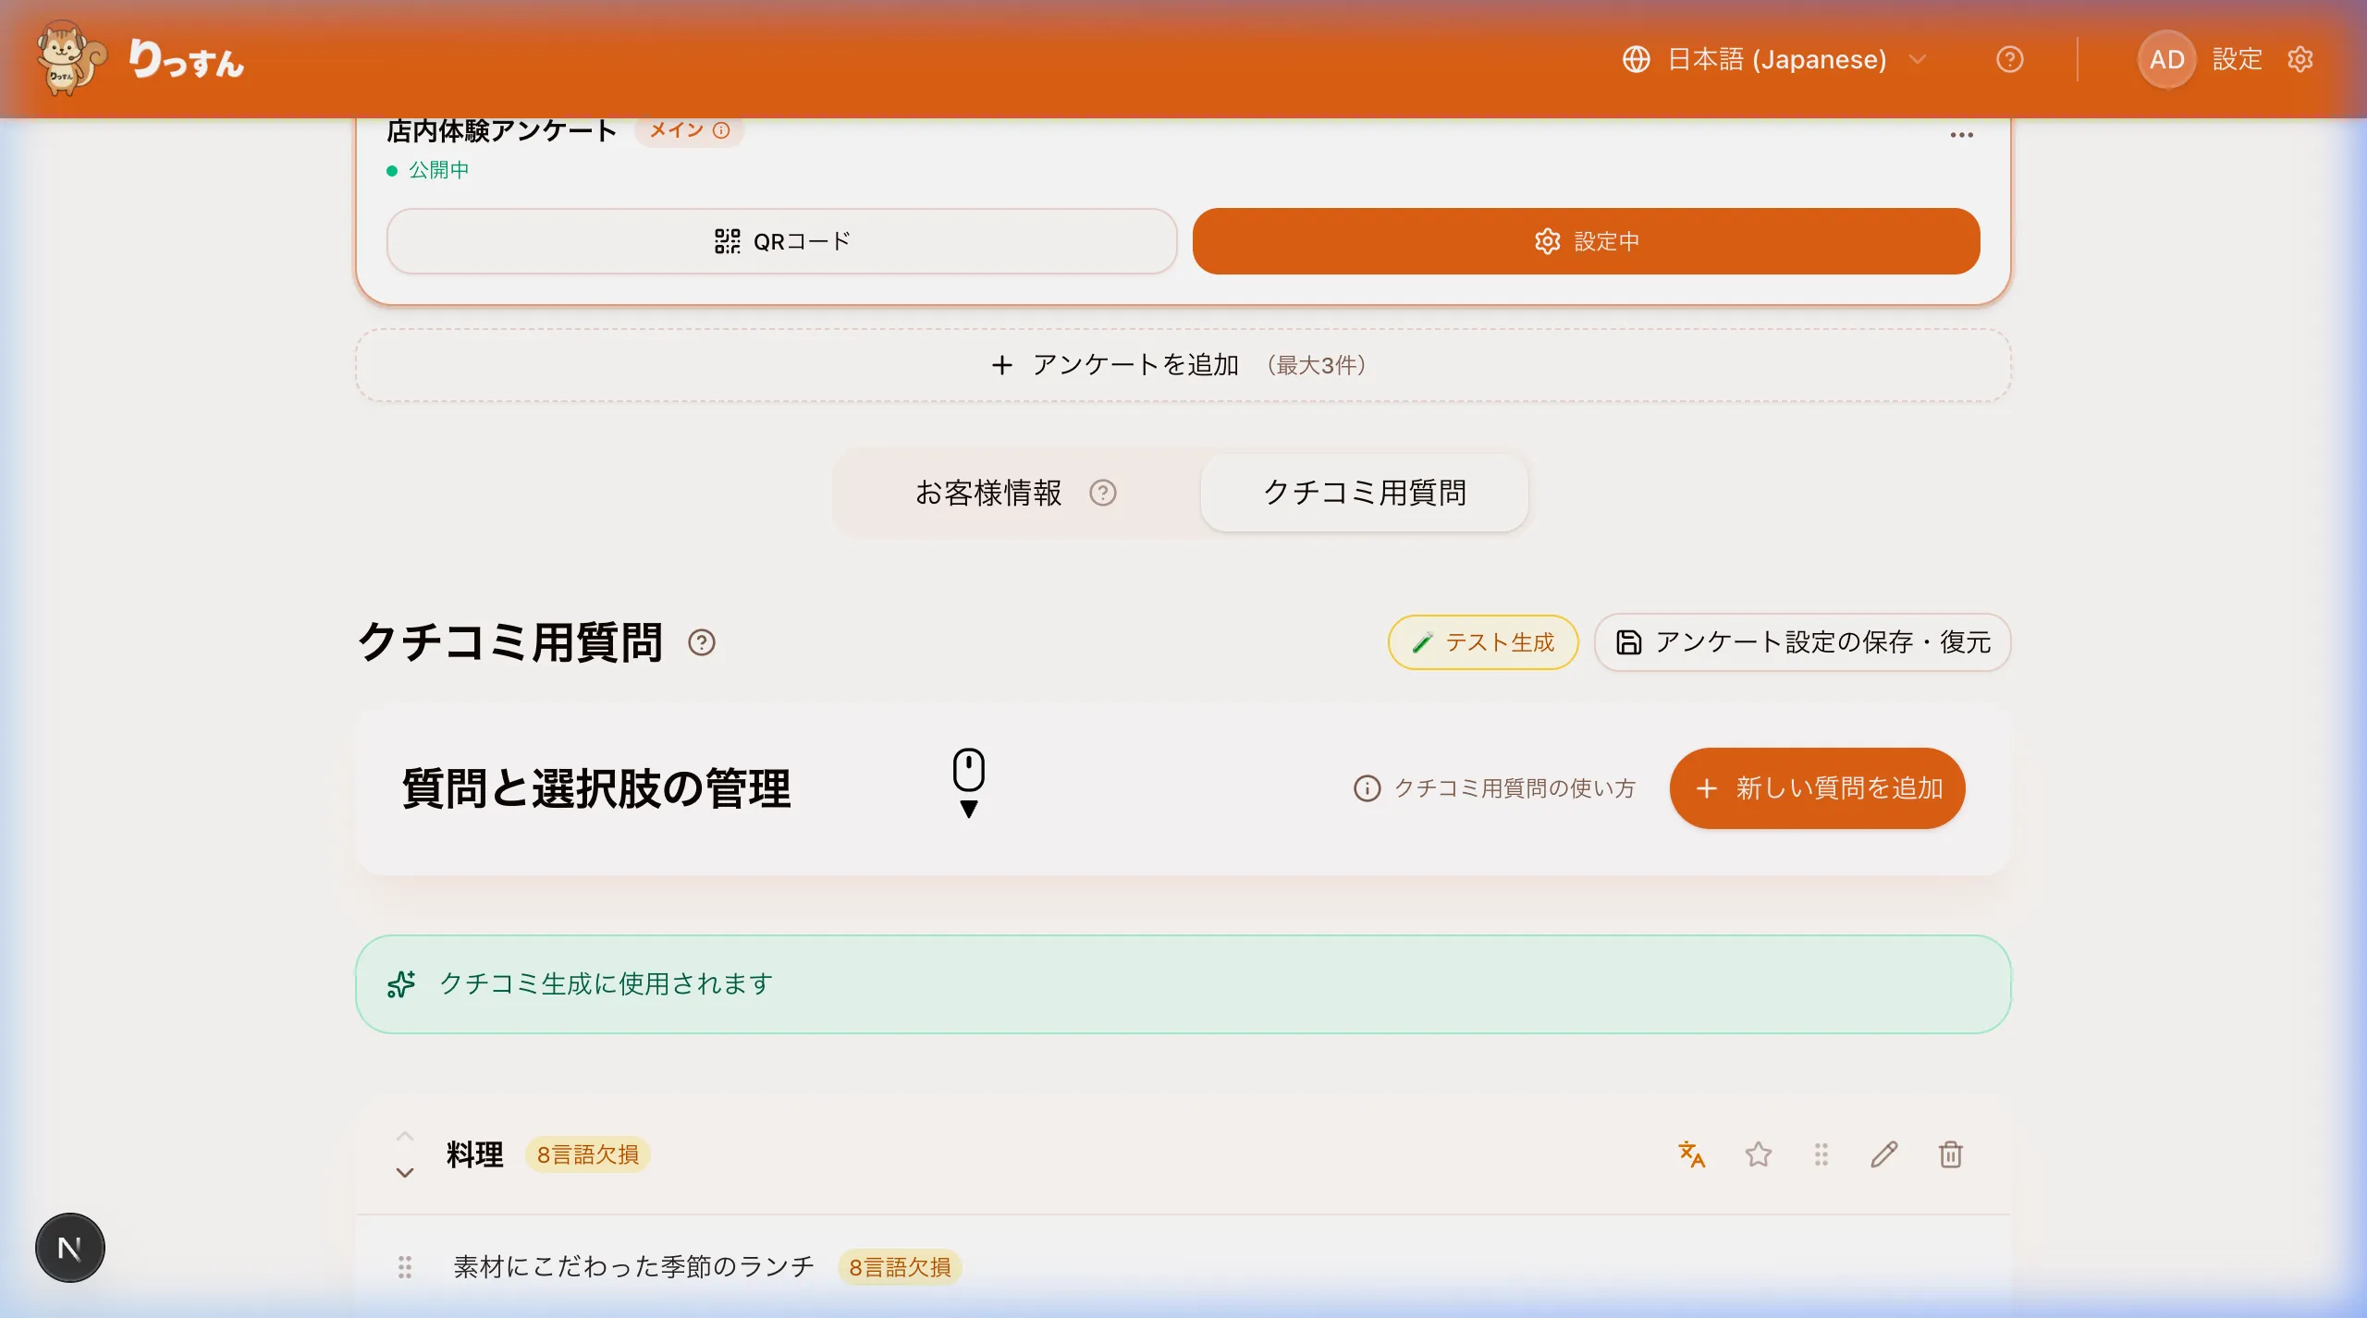Image resolution: width=2367 pixels, height=1318 pixels.
Task: Click the 設定中 orange button
Action: 1586,241
